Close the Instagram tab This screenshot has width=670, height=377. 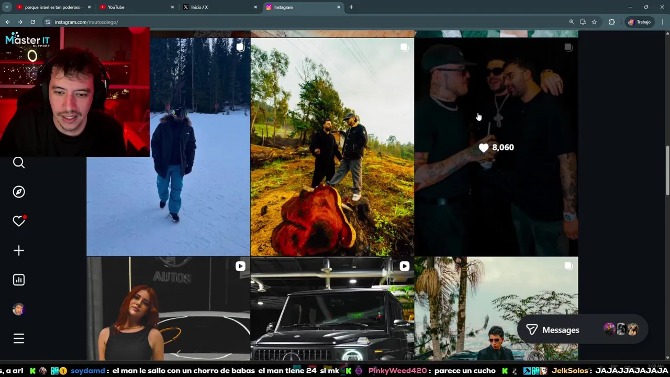pyautogui.click(x=339, y=7)
